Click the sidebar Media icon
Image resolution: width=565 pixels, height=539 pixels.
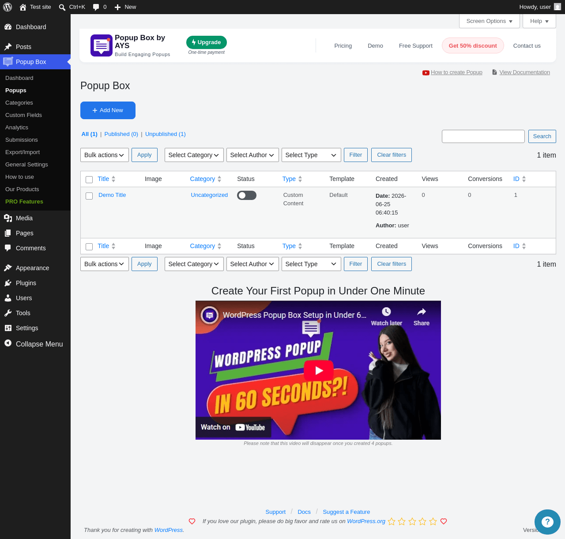[x=8, y=218]
